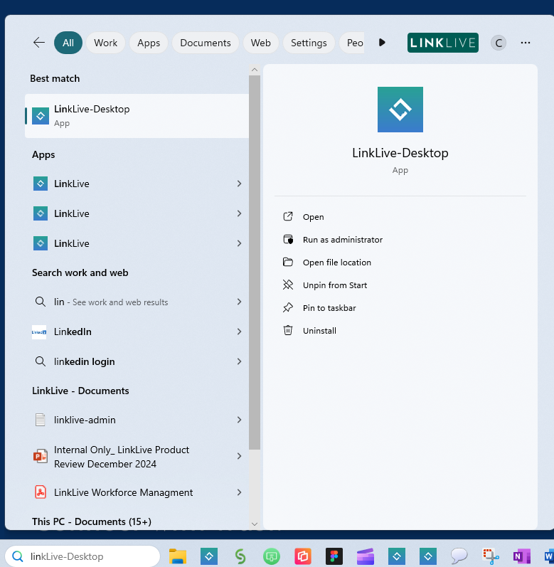This screenshot has width=554, height=567.
Task: Open OneNote from the taskbar
Action: [x=521, y=556]
